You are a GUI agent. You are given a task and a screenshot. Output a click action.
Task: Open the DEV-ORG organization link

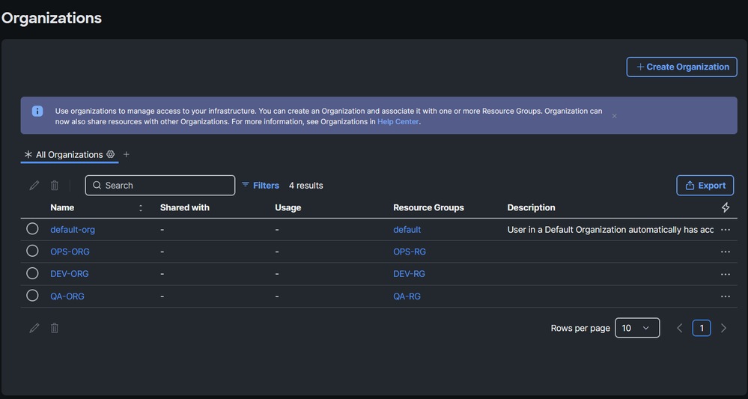69,274
